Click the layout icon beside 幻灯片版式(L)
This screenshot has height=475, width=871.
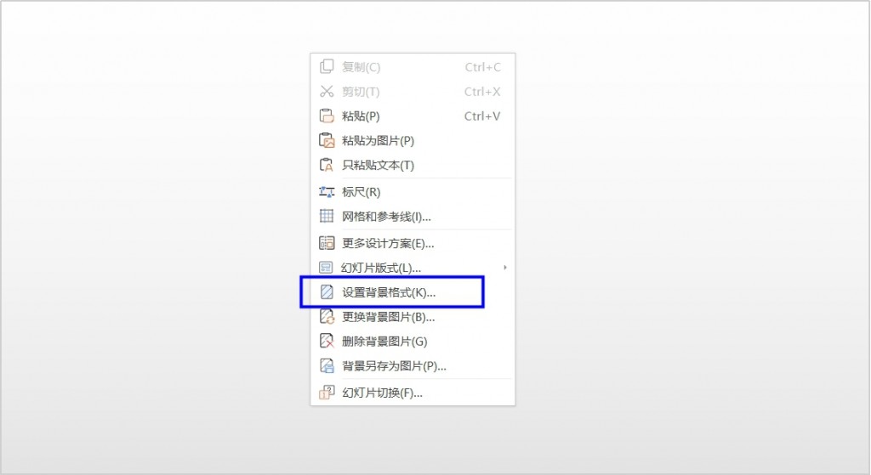point(326,268)
